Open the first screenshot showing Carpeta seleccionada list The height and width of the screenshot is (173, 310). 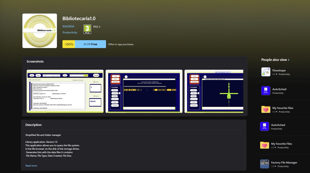tap(65, 91)
